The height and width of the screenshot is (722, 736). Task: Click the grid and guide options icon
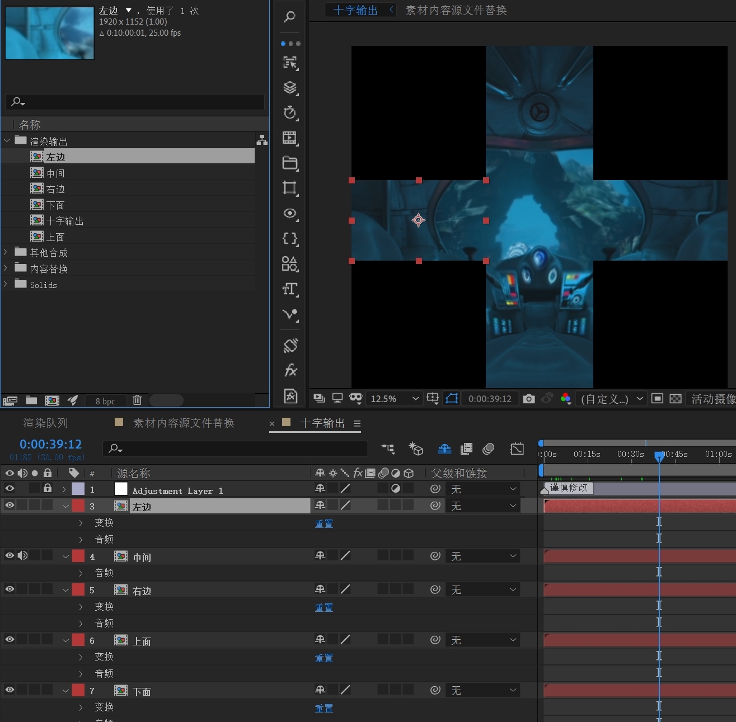433,398
